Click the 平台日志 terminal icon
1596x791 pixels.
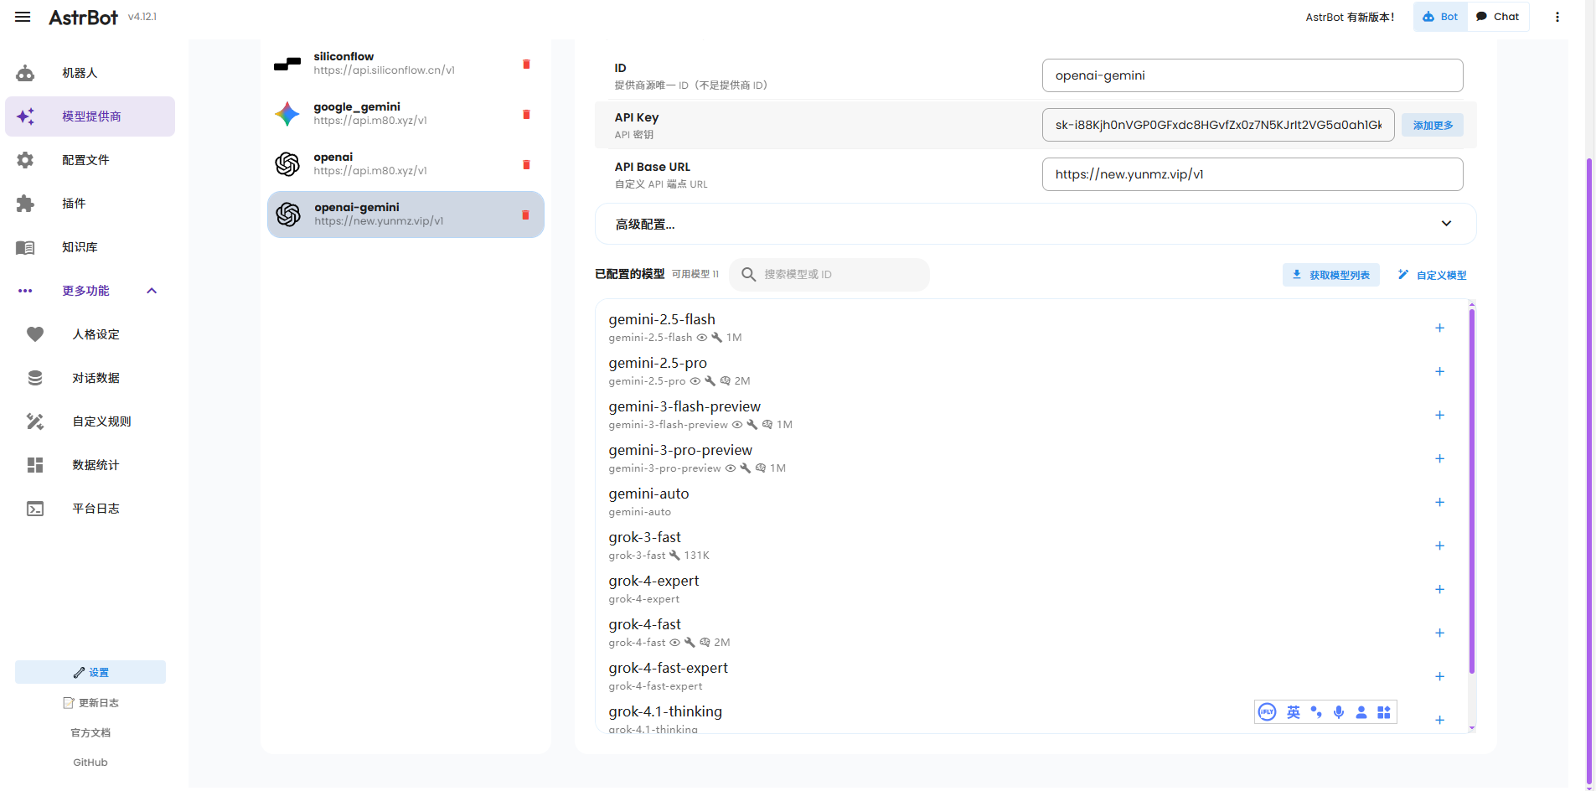click(x=34, y=508)
